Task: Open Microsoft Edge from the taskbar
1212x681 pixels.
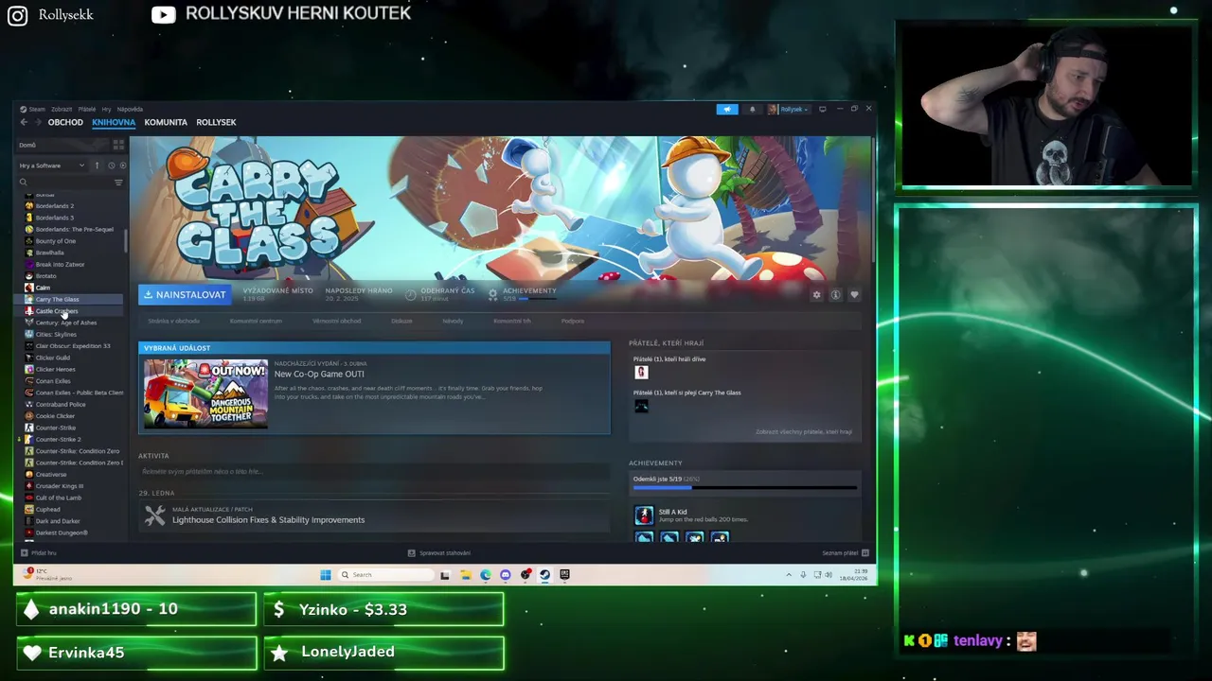Action: click(485, 574)
